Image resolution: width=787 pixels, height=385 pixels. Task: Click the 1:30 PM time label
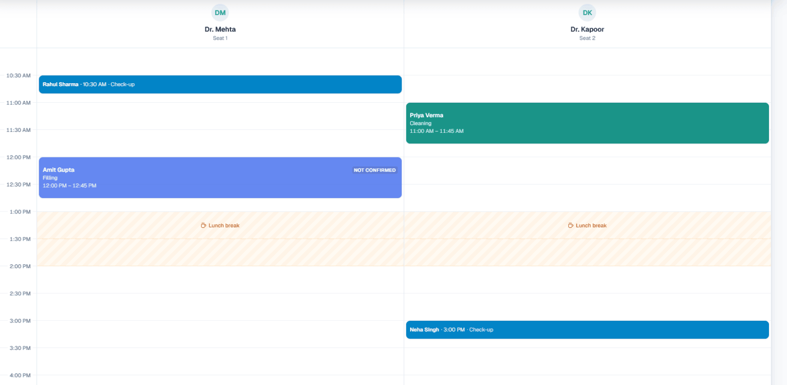click(20, 239)
